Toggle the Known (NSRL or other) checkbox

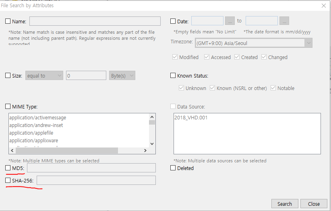tap(212, 88)
